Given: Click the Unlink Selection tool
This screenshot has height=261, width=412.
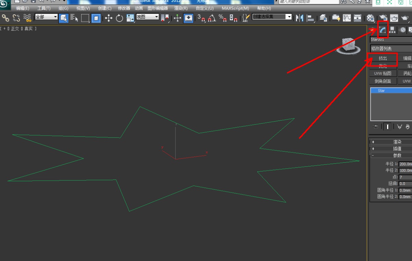Looking at the screenshot, I should click(x=16, y=18).
